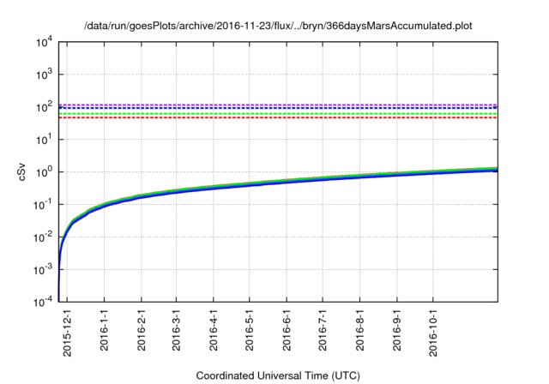Screen dimensions: 549x384
Task: Click the 10^3 y-axis tick label
Action: (44, 74)
